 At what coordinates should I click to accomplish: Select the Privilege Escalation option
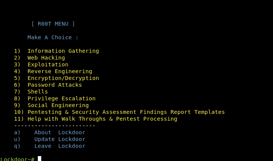62,98
